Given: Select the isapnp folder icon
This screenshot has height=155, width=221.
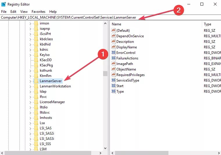Looking at the screenshot, I should tap(36, 29).
